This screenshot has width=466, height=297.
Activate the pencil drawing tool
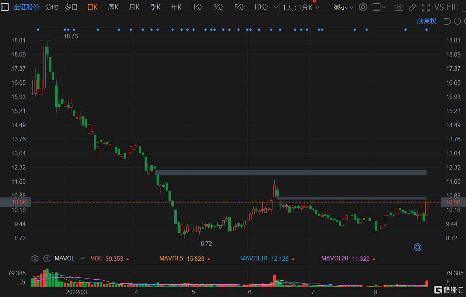point(412,7)
